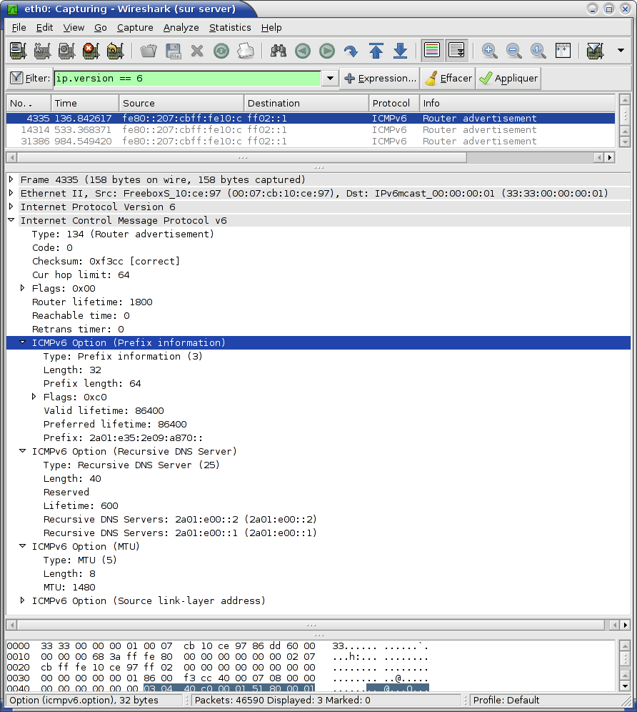Toggle auto scroll in live capture

456,51
